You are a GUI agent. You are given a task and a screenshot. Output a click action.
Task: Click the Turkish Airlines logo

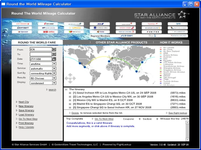[x=126, y=32]
